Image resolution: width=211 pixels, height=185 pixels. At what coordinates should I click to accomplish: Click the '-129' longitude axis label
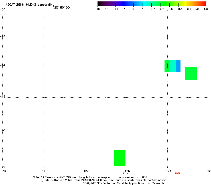[85, 171]
